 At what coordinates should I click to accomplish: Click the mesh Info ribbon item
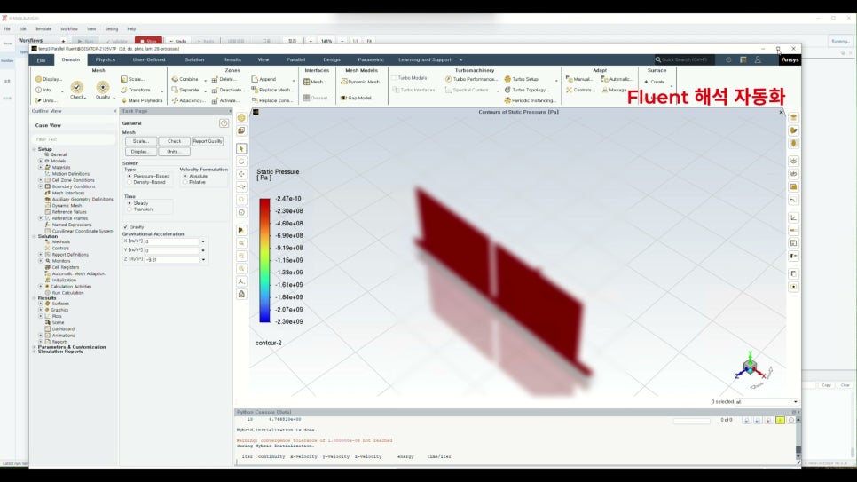coord(43,90)
